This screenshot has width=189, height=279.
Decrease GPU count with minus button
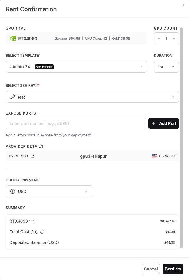coord(159,38)
